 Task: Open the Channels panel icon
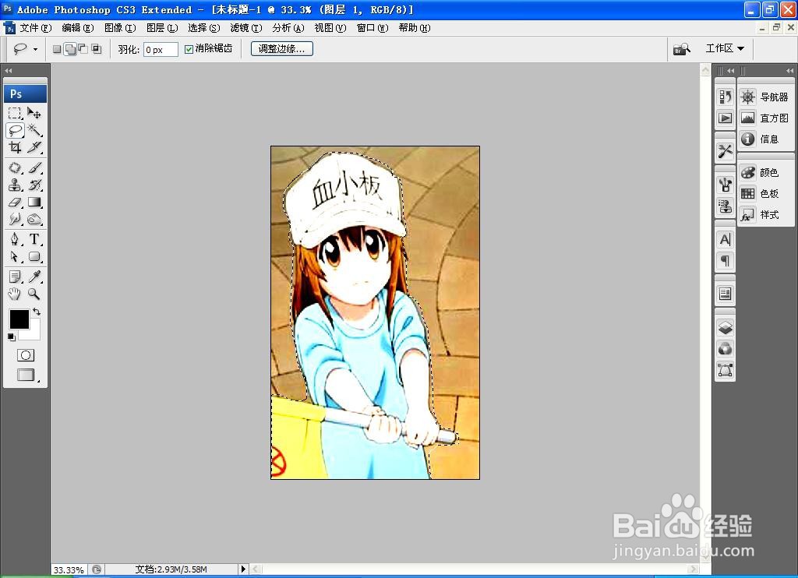pyautogui.click(x=726, y=348)
